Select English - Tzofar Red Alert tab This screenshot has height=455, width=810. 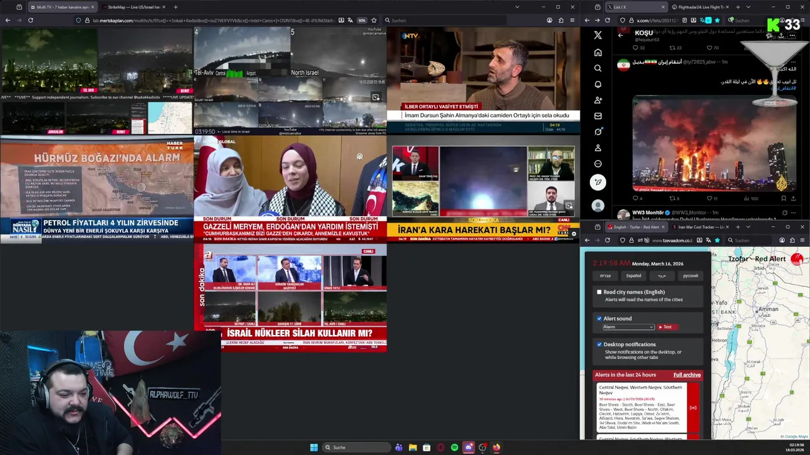(x=635, y=227)
